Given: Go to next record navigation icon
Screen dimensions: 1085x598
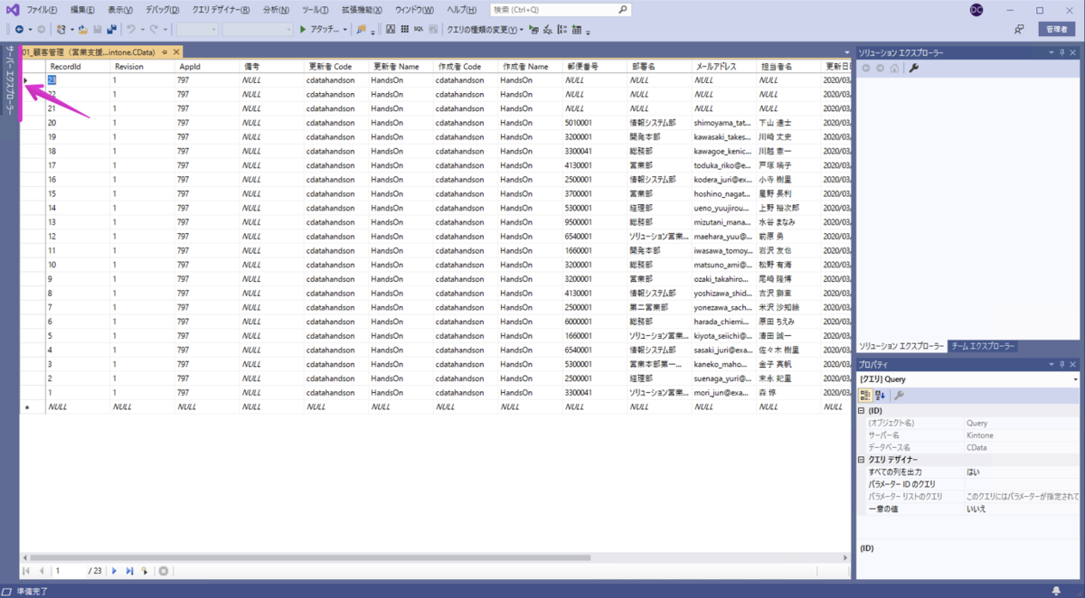Looking at the screenshot, I should pos(115,571).
